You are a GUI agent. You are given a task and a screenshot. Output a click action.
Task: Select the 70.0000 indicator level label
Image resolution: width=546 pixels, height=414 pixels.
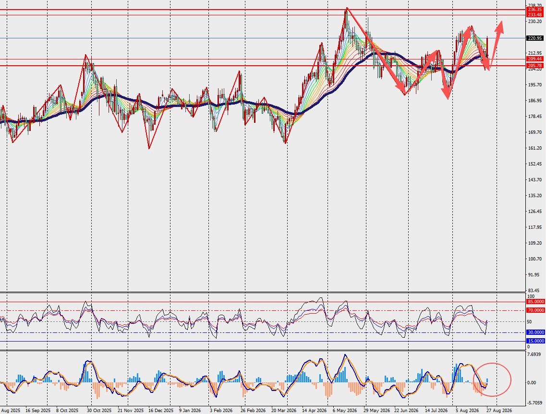pyautogui.click(x=535, y=310)
